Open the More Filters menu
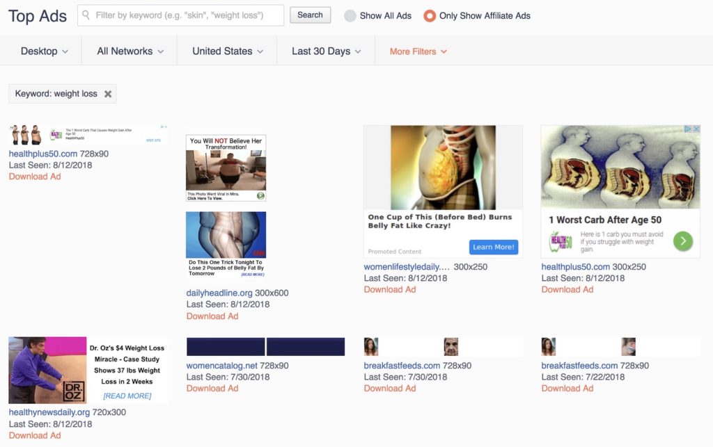 tap(418, 51)
